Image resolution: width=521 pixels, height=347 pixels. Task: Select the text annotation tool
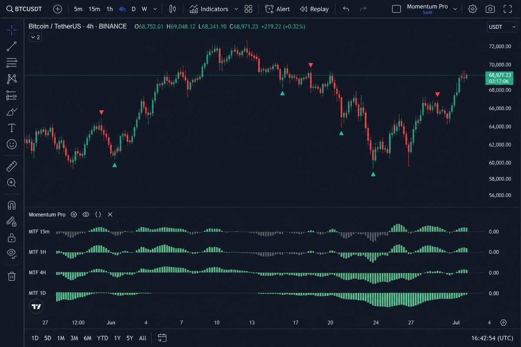[12, 128]
